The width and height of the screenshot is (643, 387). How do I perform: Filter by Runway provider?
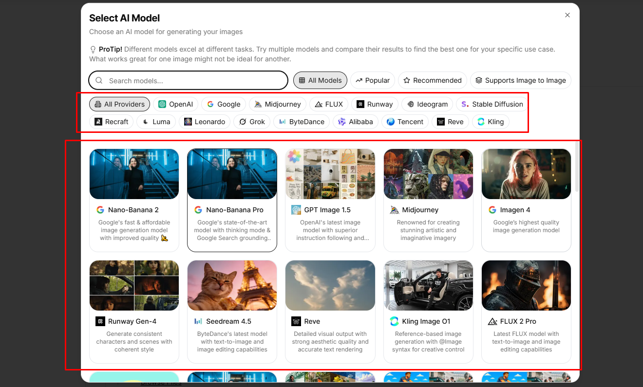coord(375,104)
